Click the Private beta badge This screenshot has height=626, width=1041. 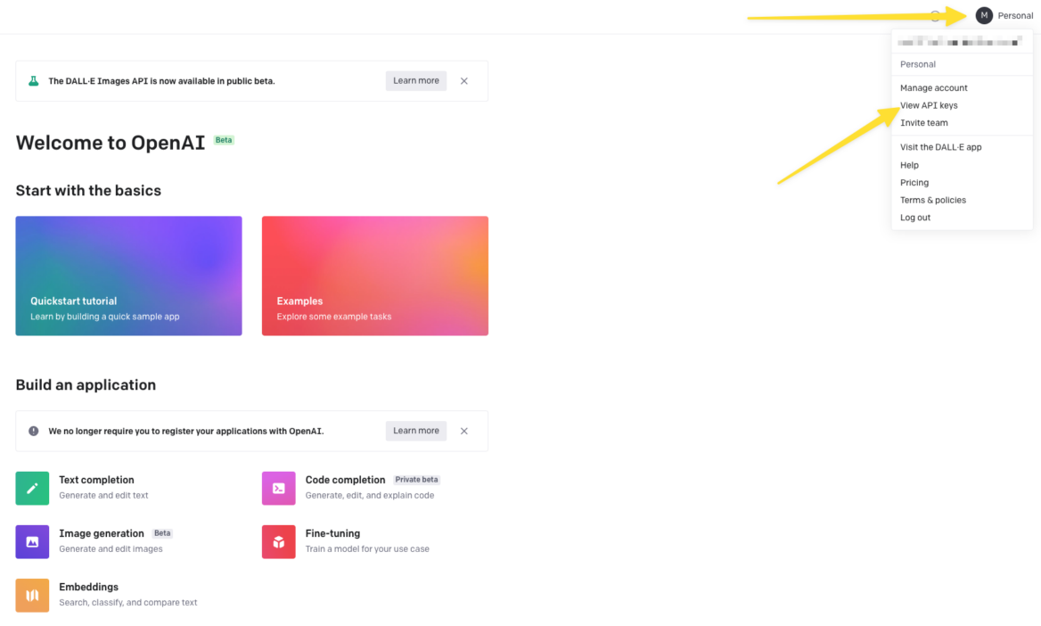(417, 480)
